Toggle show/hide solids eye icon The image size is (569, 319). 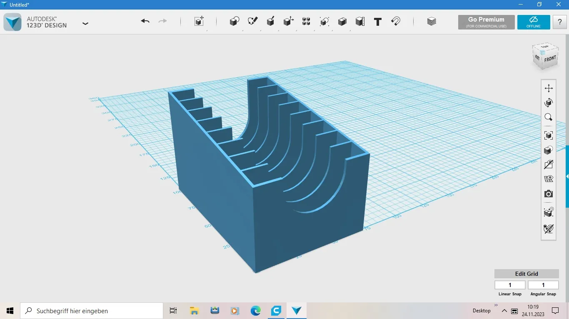tap(549, 164)
